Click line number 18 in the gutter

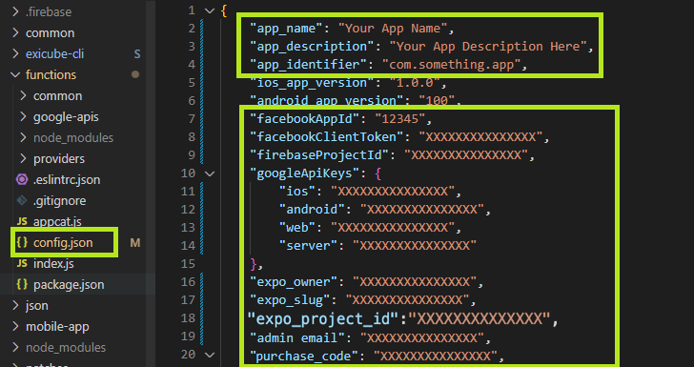(x=188, y=318)
